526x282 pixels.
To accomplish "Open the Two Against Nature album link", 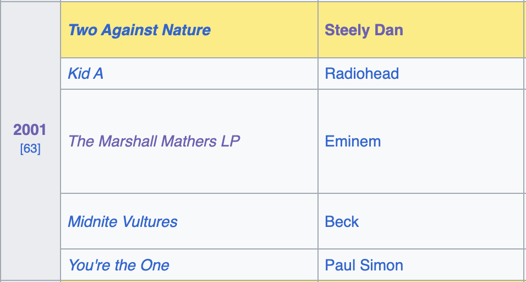I will [139, 30].
